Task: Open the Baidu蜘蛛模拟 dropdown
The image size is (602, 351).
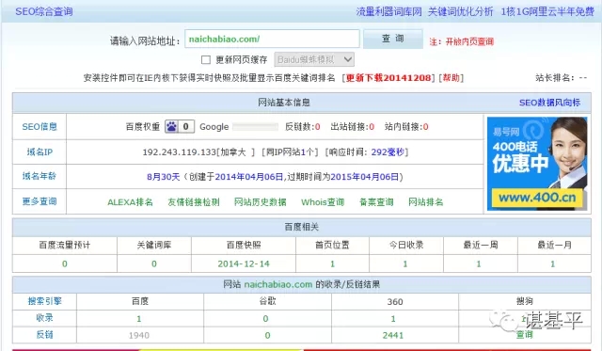Action: click(314, 59)
